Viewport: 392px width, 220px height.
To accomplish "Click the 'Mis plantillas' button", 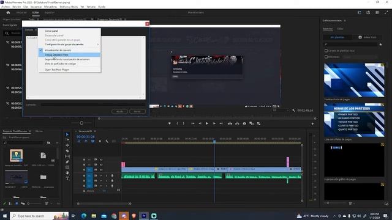I will 337,37.
